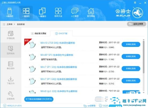Click the system list scrollbar thumb
Viewport: 148px width, 108px height.
click(143, 57)
